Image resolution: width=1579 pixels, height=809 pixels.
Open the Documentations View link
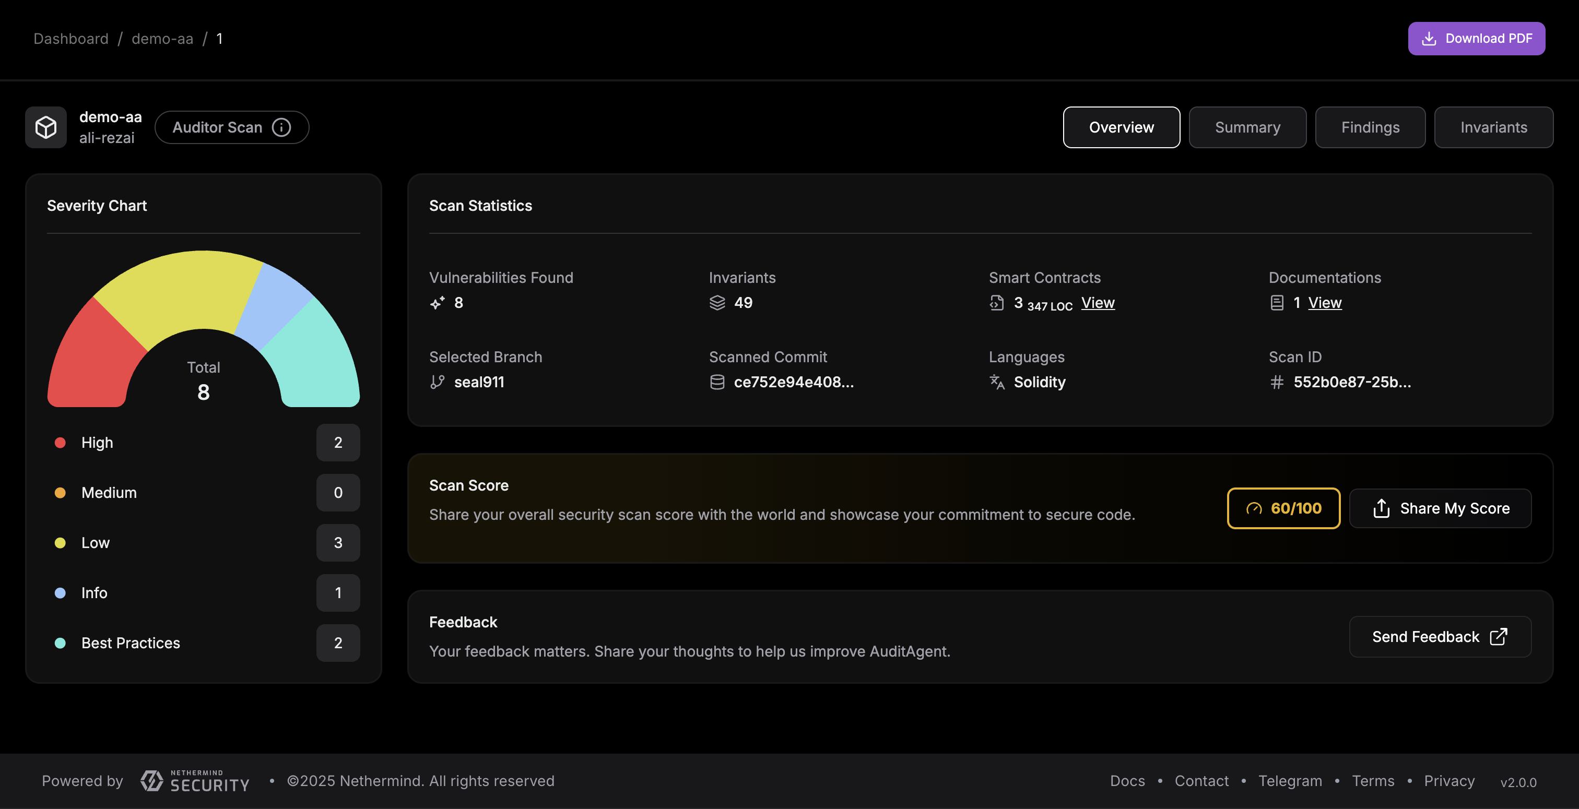pos(1325,303)
